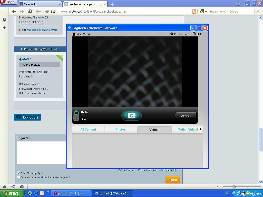Image resolution: width=263 pixels, height=197 pixels.
Task: Click the plus icon in Opera sidebar
Action: pos(4,27)
